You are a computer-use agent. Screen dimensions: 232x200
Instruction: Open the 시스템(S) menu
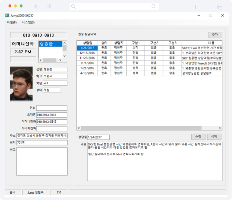(28, 22)
